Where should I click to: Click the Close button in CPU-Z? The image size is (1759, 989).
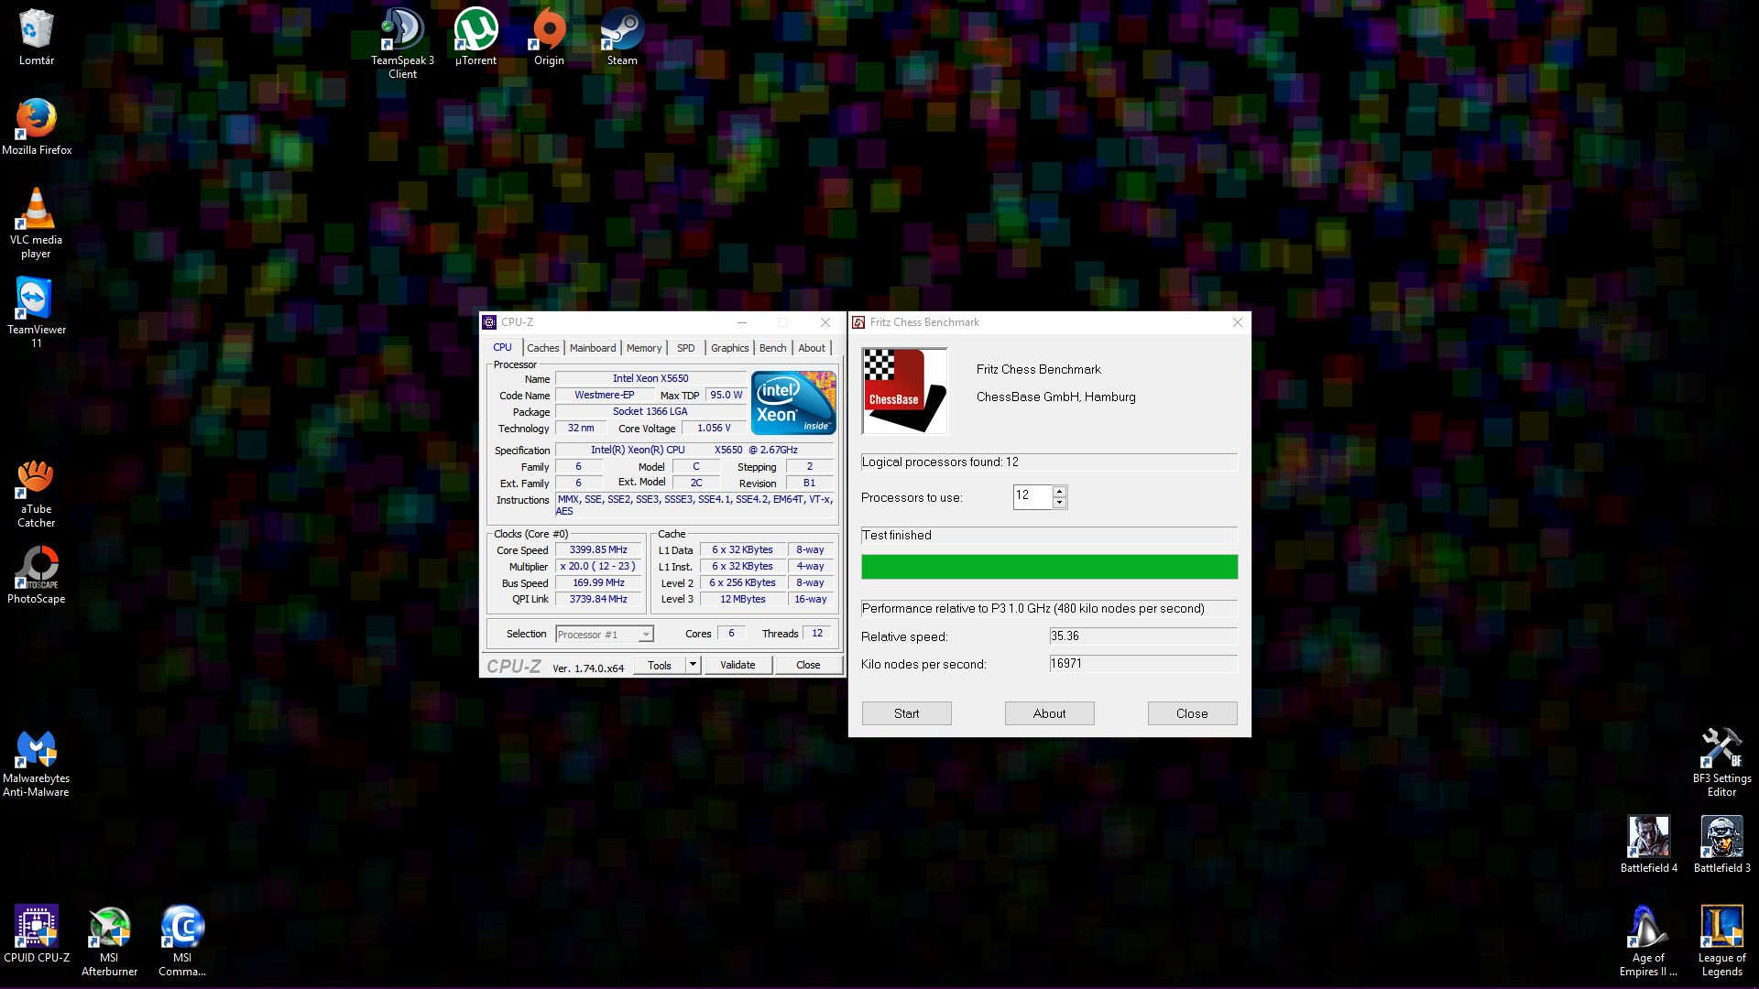click(x=808, y=665)
